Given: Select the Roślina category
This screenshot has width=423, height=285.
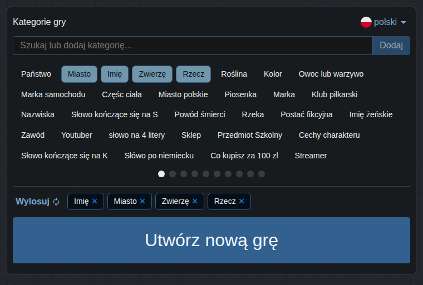Looking at the screenshot, I should tap(234, 74).
